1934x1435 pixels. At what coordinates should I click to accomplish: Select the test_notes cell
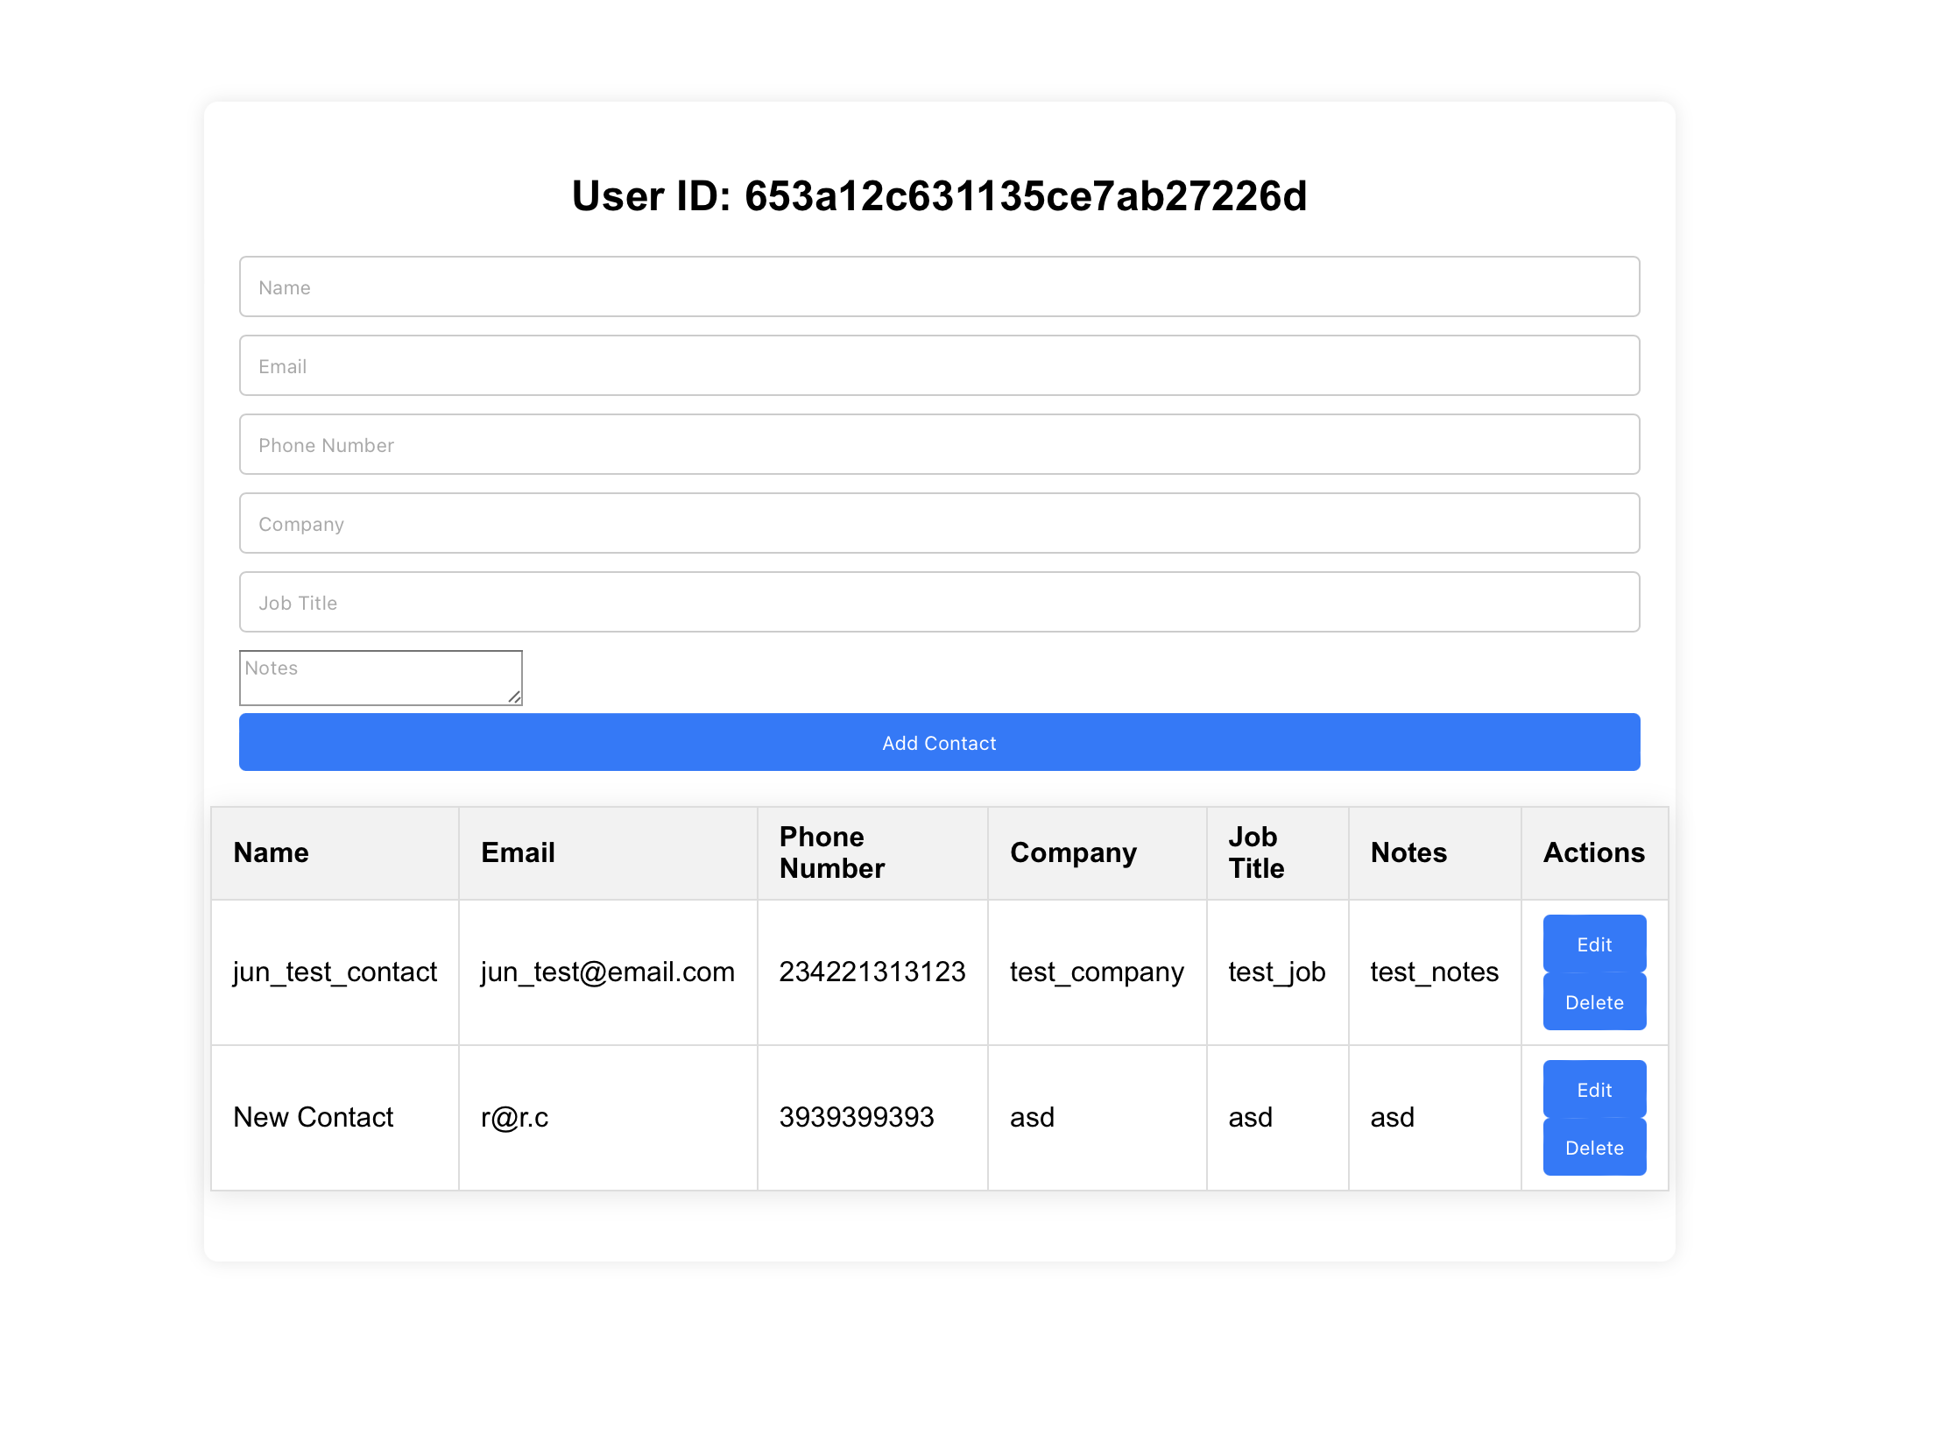coord(1435,972)
